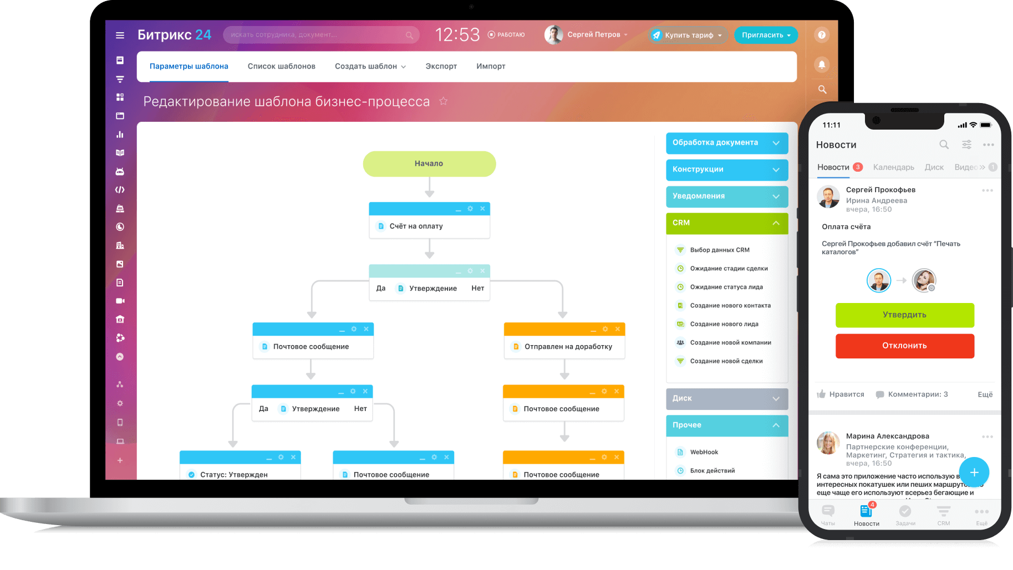Switch to Календарь tab on phone

pyautogui.click(x=894, y=167)
